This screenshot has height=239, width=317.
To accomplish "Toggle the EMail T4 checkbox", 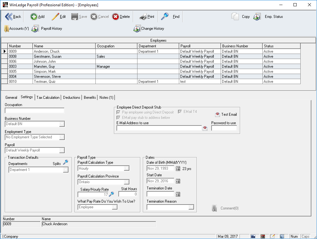I will click(180, 112).
